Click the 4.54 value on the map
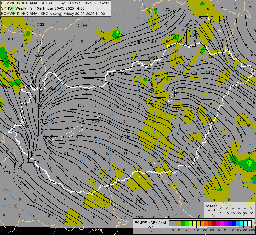This screenshot has width=256, height=235. coord(138,42)
